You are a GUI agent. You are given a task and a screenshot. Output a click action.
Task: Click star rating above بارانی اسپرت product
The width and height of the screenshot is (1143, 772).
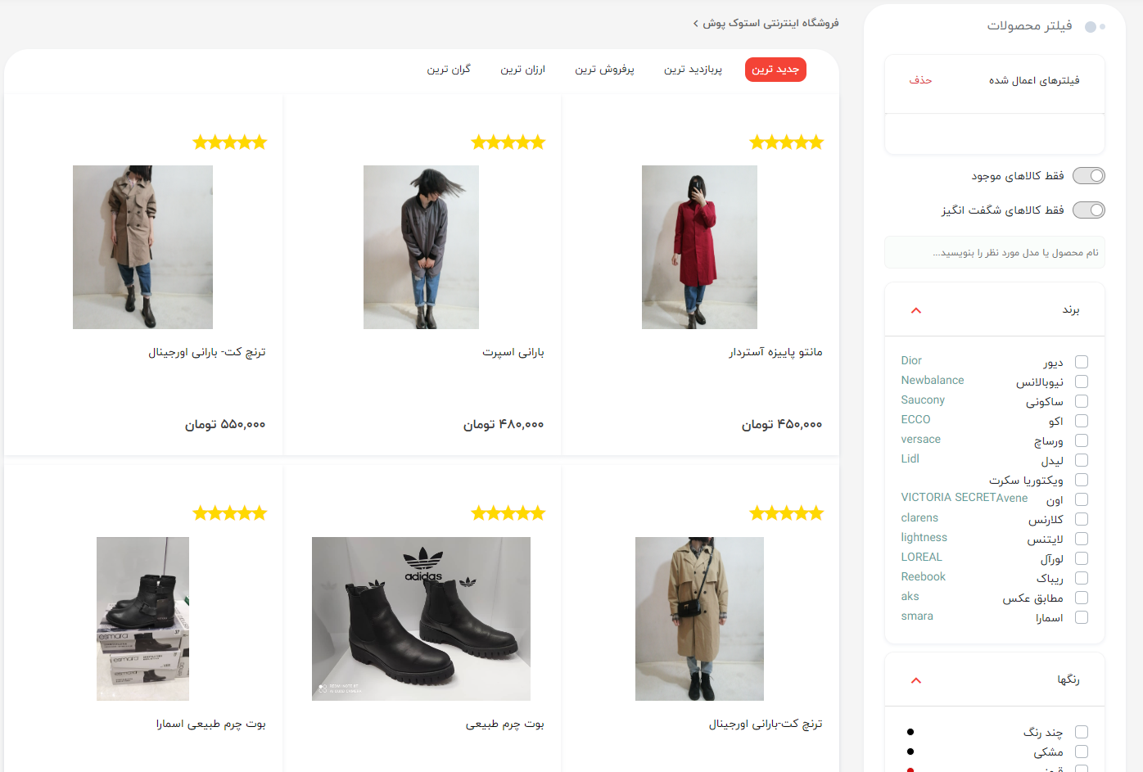[508, 142]
